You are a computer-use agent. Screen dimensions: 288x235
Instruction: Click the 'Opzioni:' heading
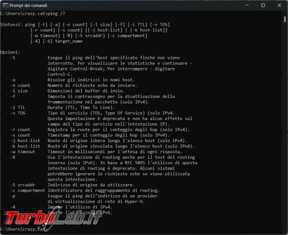click(10, 52)
